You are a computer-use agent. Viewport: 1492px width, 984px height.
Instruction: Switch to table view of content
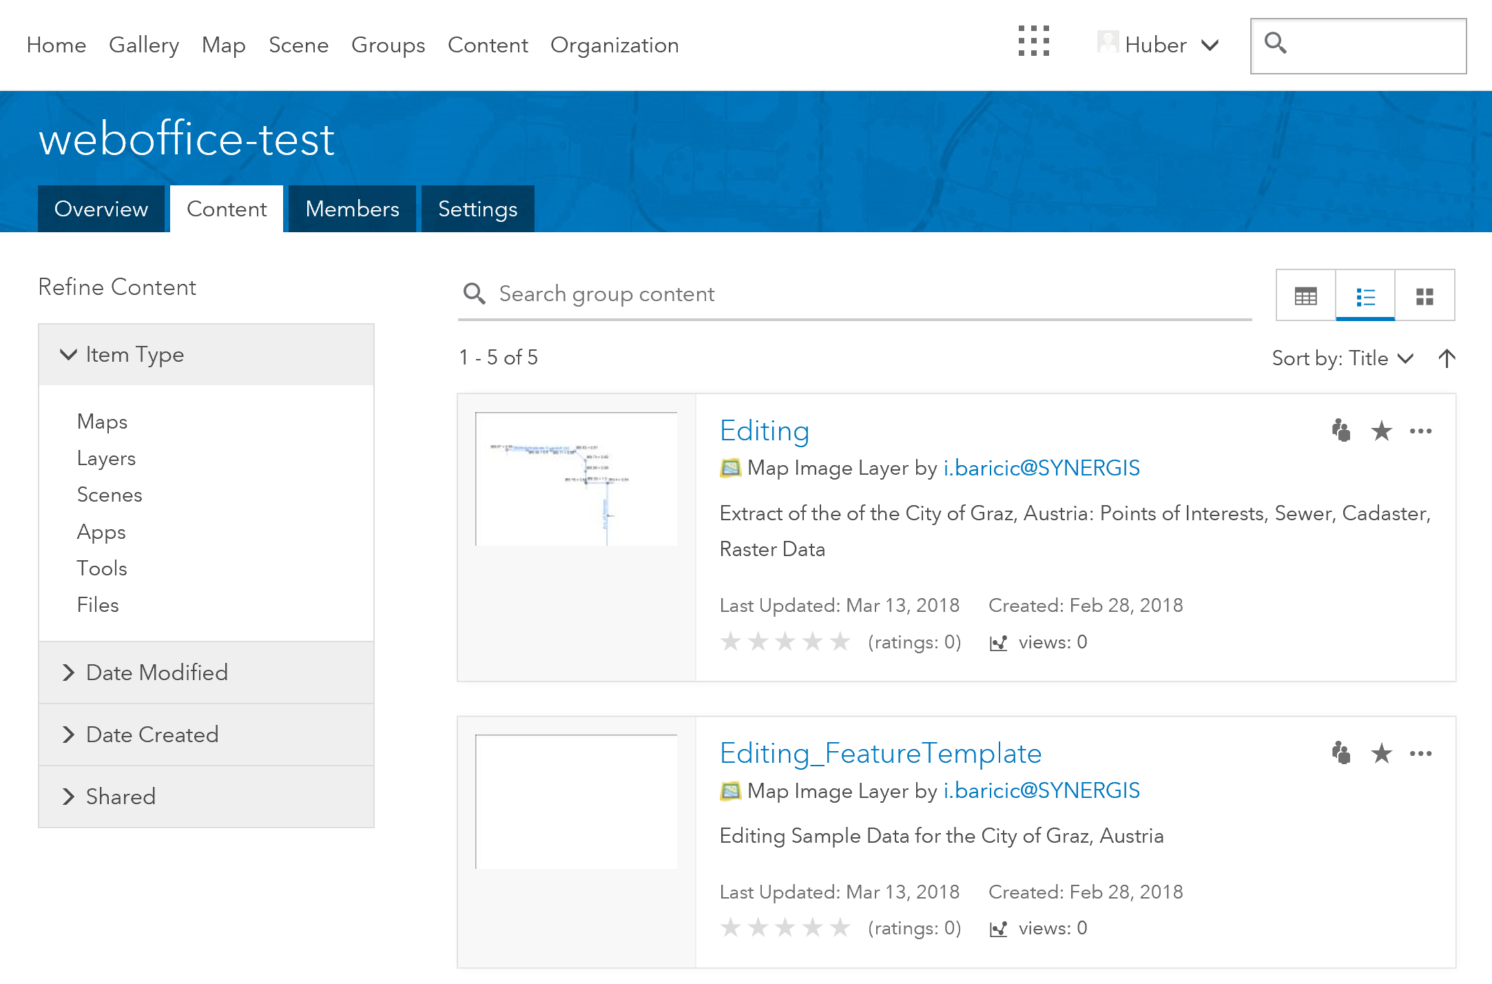coord(1305,295)
